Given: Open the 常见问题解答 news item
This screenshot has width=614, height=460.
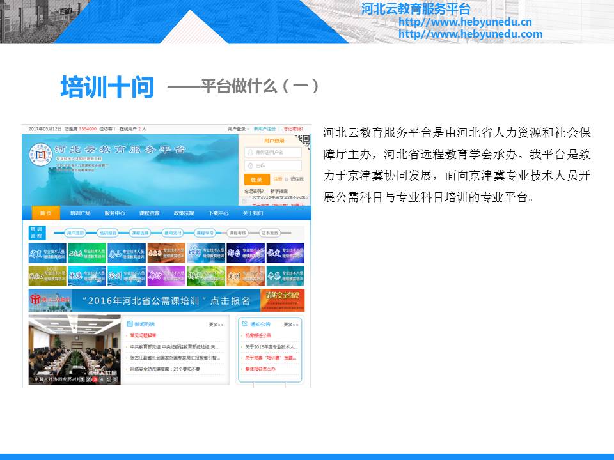Looking at the screenshot, I should 143,335.
